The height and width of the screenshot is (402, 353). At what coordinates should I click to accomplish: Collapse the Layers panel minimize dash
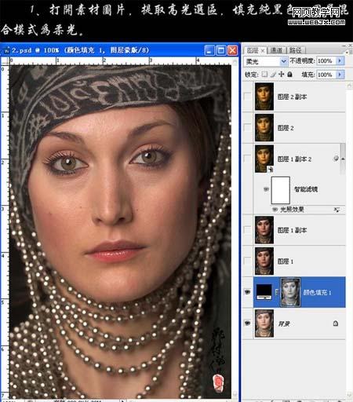coord(344,46)
